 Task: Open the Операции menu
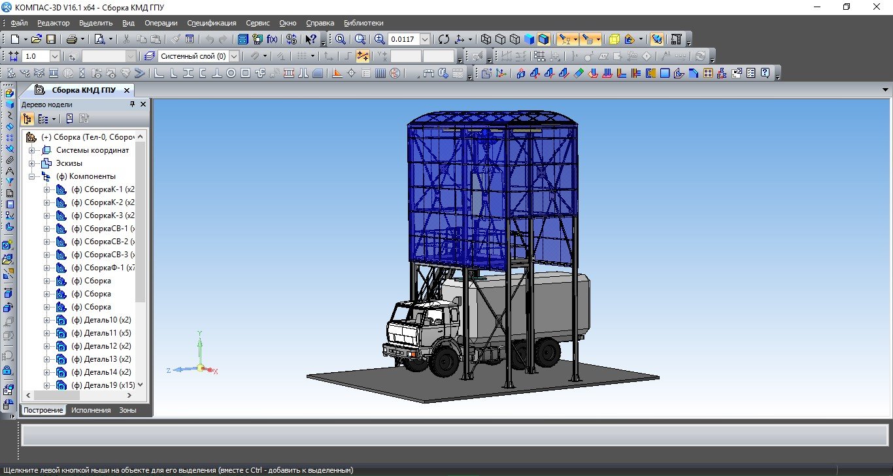[160, 23]
